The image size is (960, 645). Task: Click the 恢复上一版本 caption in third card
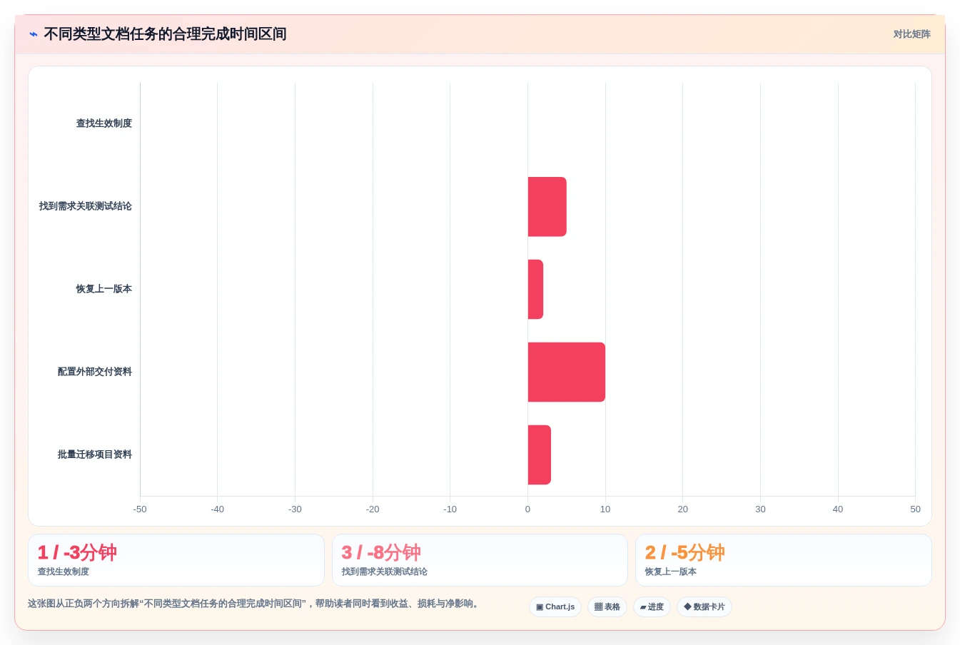(x=671, y=572)
